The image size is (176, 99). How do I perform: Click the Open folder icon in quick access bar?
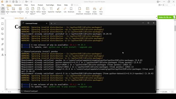coord(7,2)
